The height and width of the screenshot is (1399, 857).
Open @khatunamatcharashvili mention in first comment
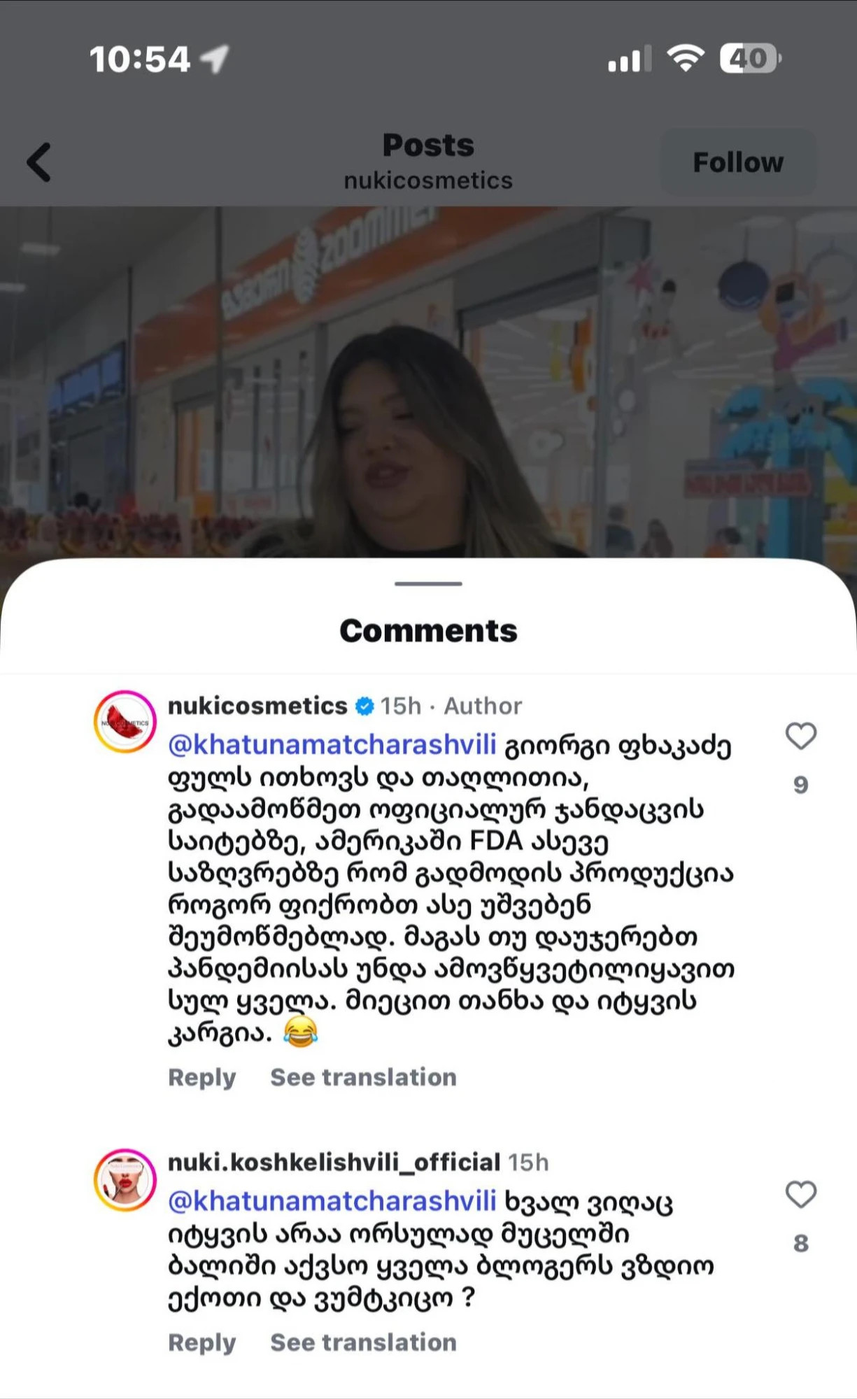pos(332,745)
